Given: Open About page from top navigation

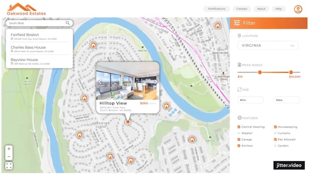Looking at the screenshot, I should (261, 9).
